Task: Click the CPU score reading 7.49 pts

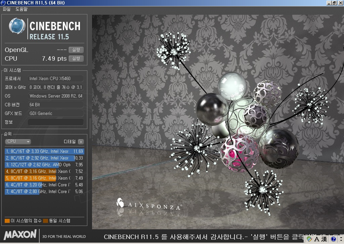Action: tap(54, 59)
